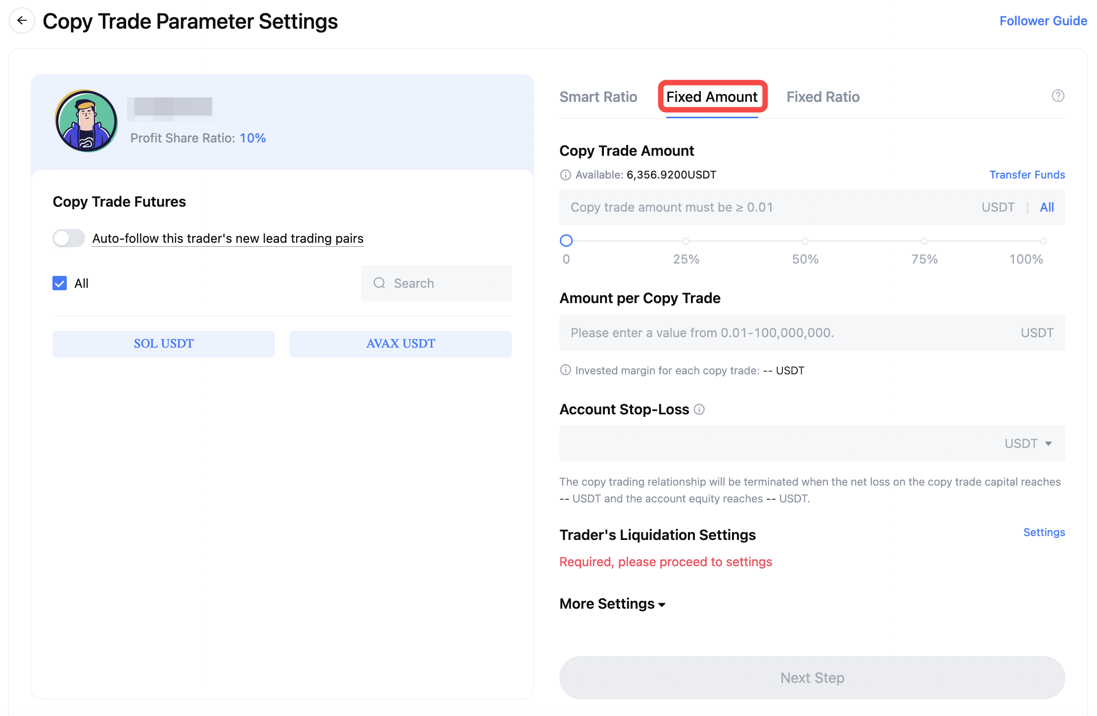Click Transfer Funds link

(1027, 175)
